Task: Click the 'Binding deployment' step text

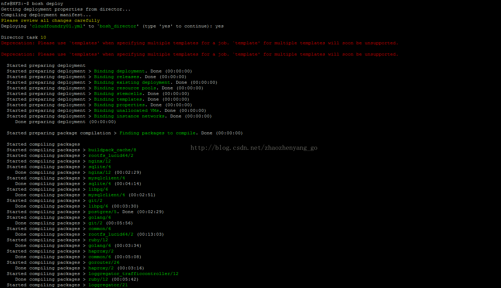Action: [x=119, y=71]
